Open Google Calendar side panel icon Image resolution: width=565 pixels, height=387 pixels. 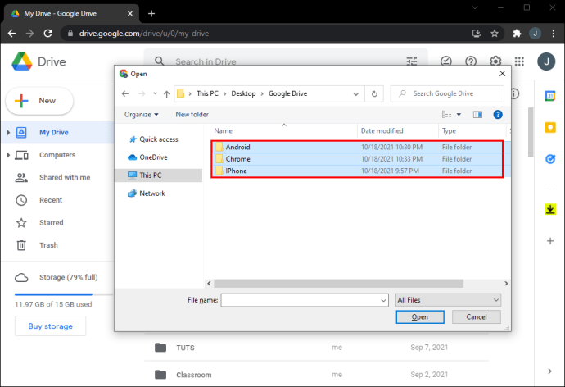tap(550, 96)
